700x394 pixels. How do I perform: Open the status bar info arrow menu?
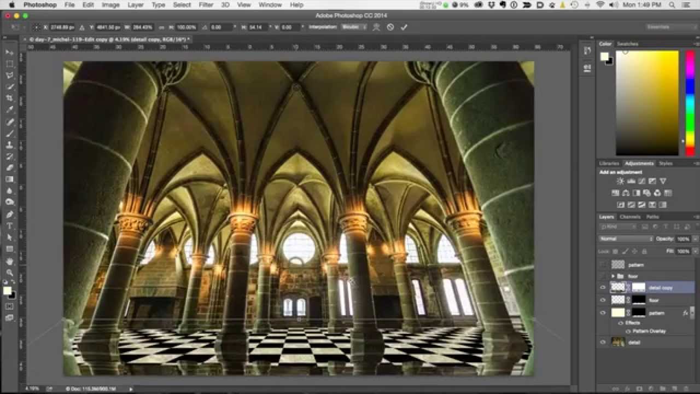click(x=131, y=389)
